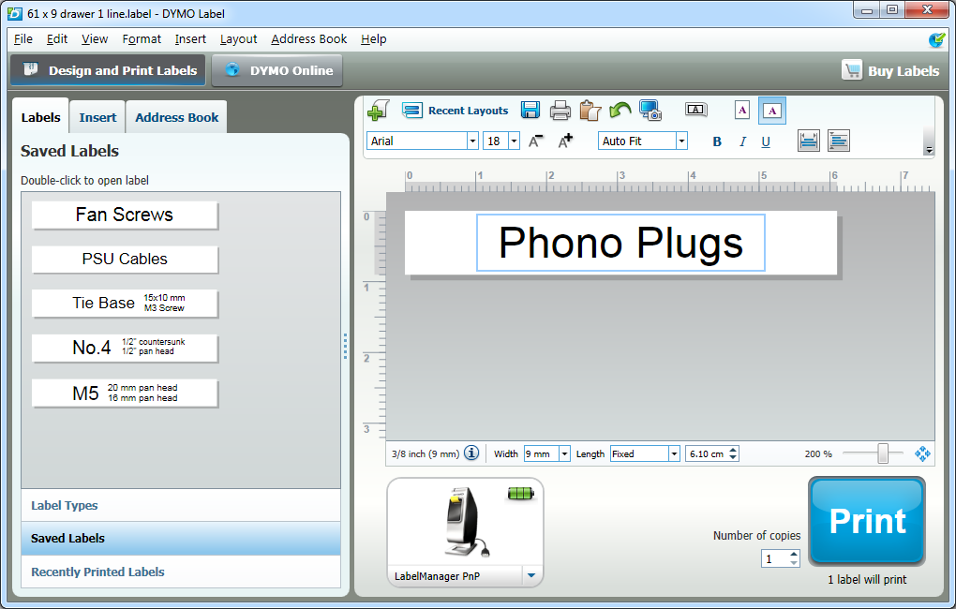Select the M5 saved label

125,393
